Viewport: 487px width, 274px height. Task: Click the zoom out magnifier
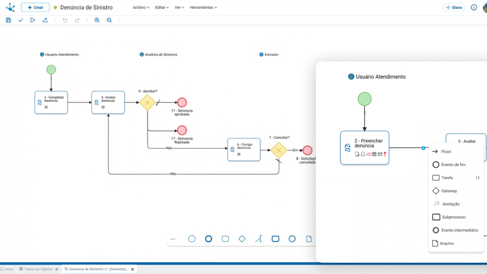tap(109, 20)
